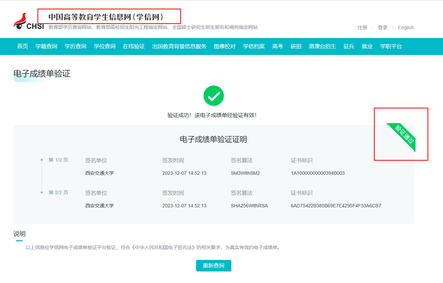Select 图像校对 from navigation bar
The width and height of the screenshot is (443, 283).
tap(225, 46)
